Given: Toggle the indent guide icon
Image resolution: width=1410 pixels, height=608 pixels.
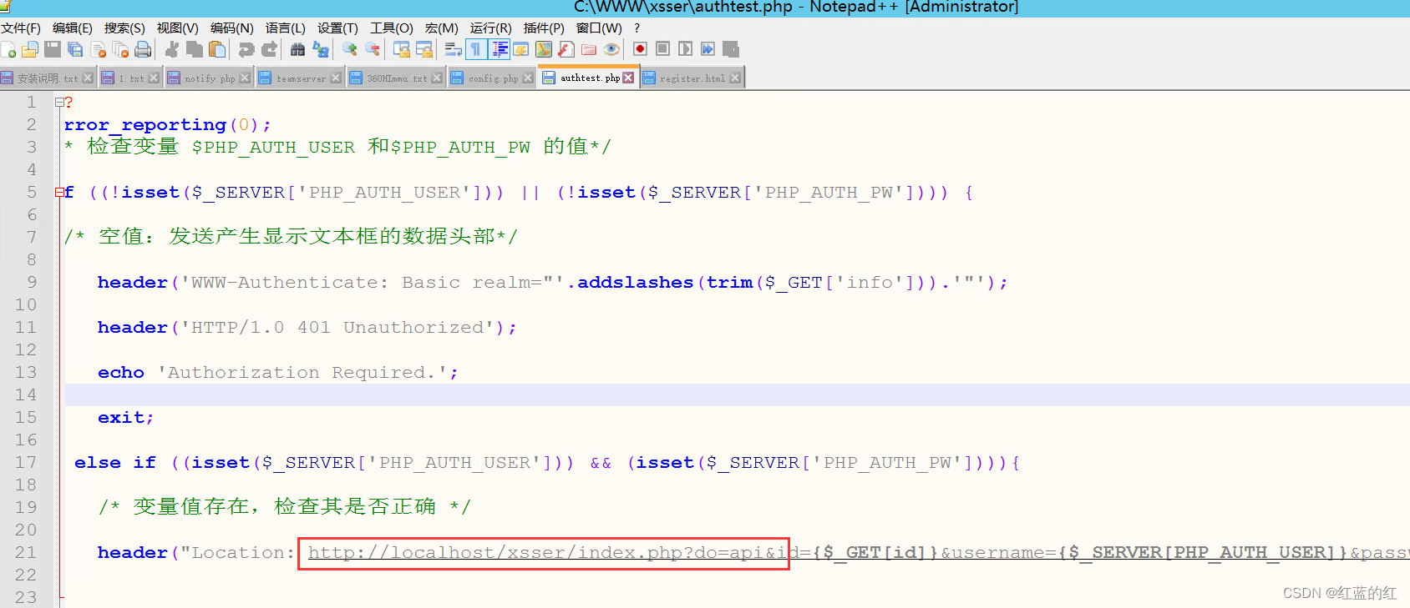Looking at the screenshot, I should [x=500, y=50].
